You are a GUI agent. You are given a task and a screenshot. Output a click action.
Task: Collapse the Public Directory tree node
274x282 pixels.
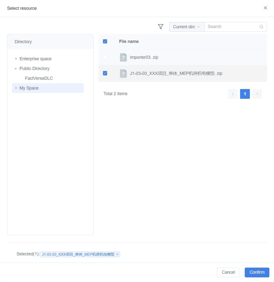[16, 68]
